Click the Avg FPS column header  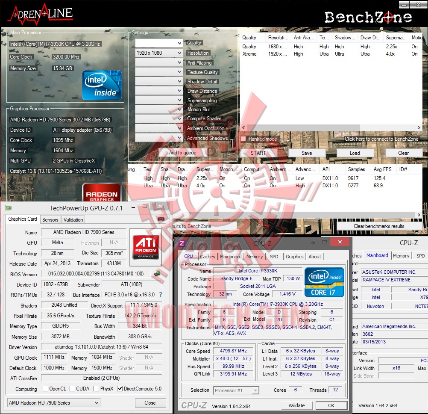(383, 169)
